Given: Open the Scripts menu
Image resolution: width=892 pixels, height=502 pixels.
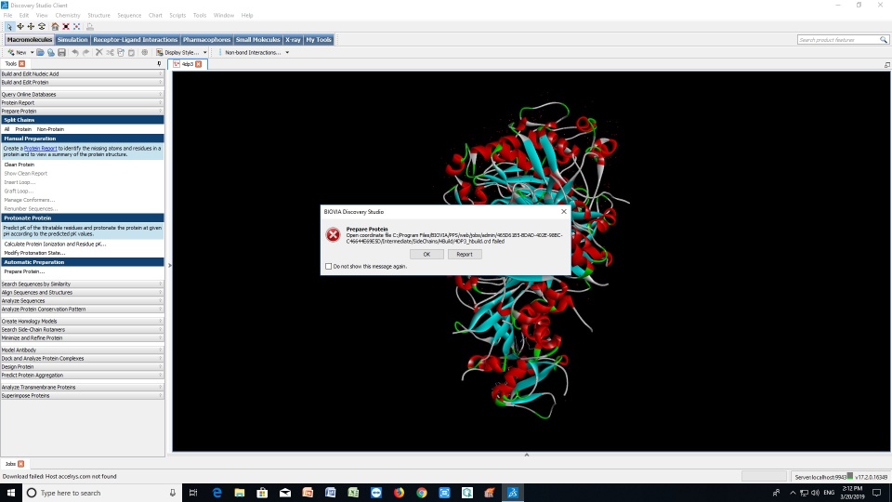Looking at the screenshot, I should click(177, 16).
